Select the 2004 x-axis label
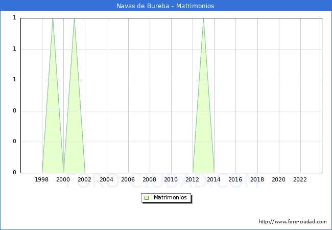332x230 pixels. pos(106,179)
